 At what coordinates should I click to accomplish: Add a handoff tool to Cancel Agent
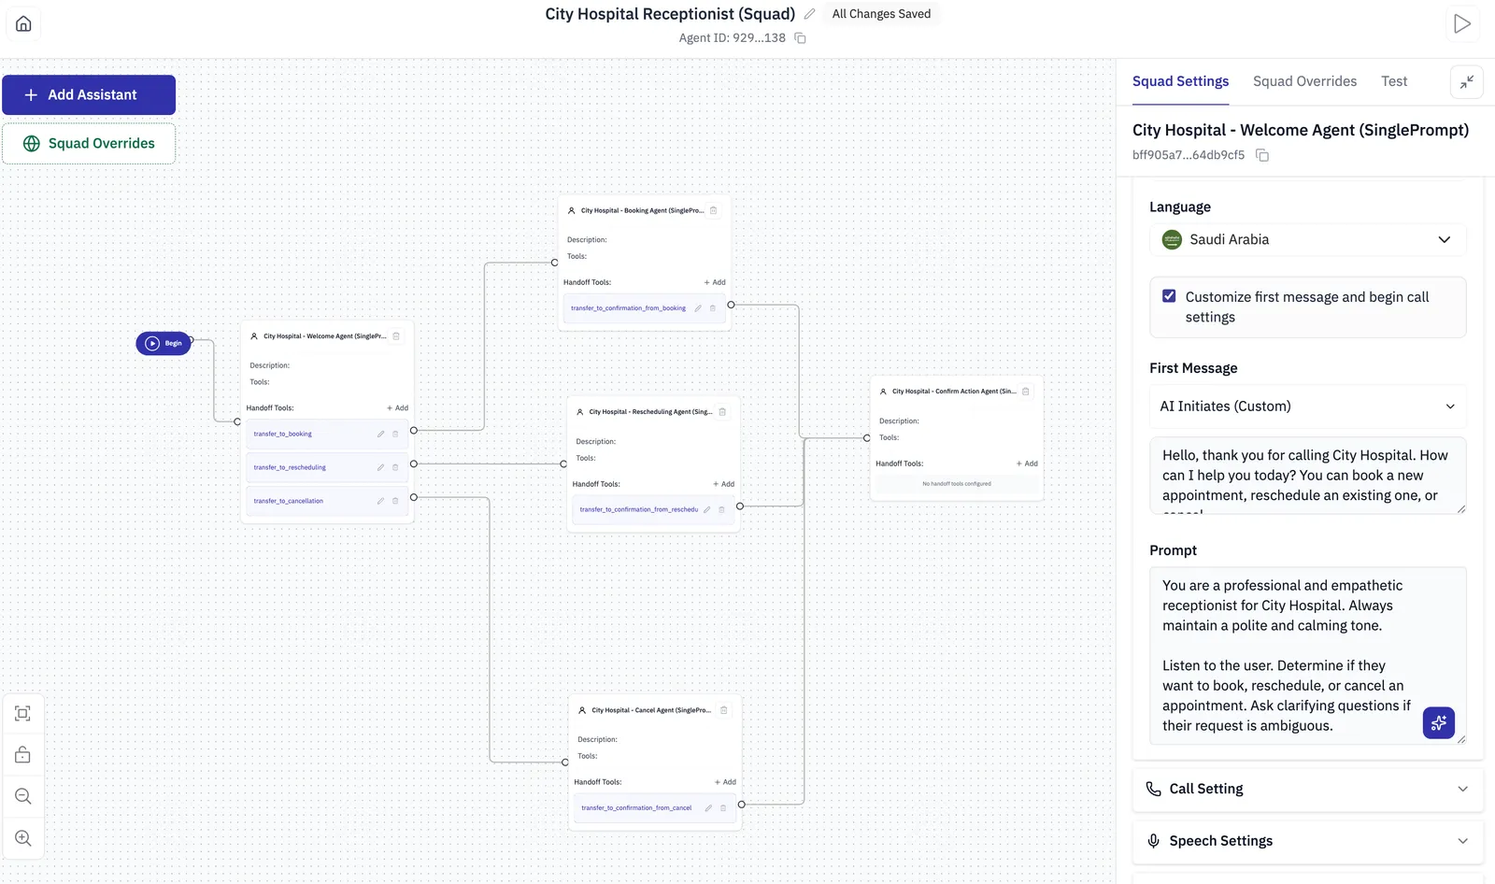tap(725, 782)
